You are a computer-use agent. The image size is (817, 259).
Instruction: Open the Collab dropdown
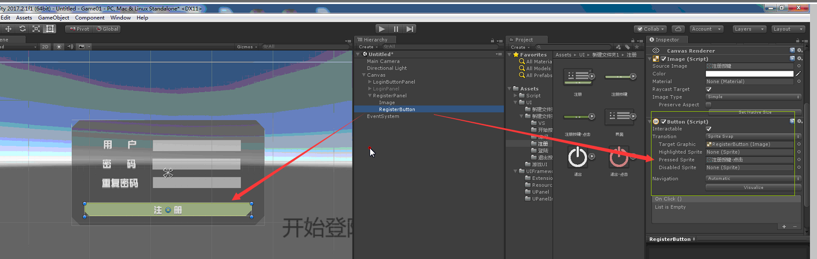coord(650,29)
